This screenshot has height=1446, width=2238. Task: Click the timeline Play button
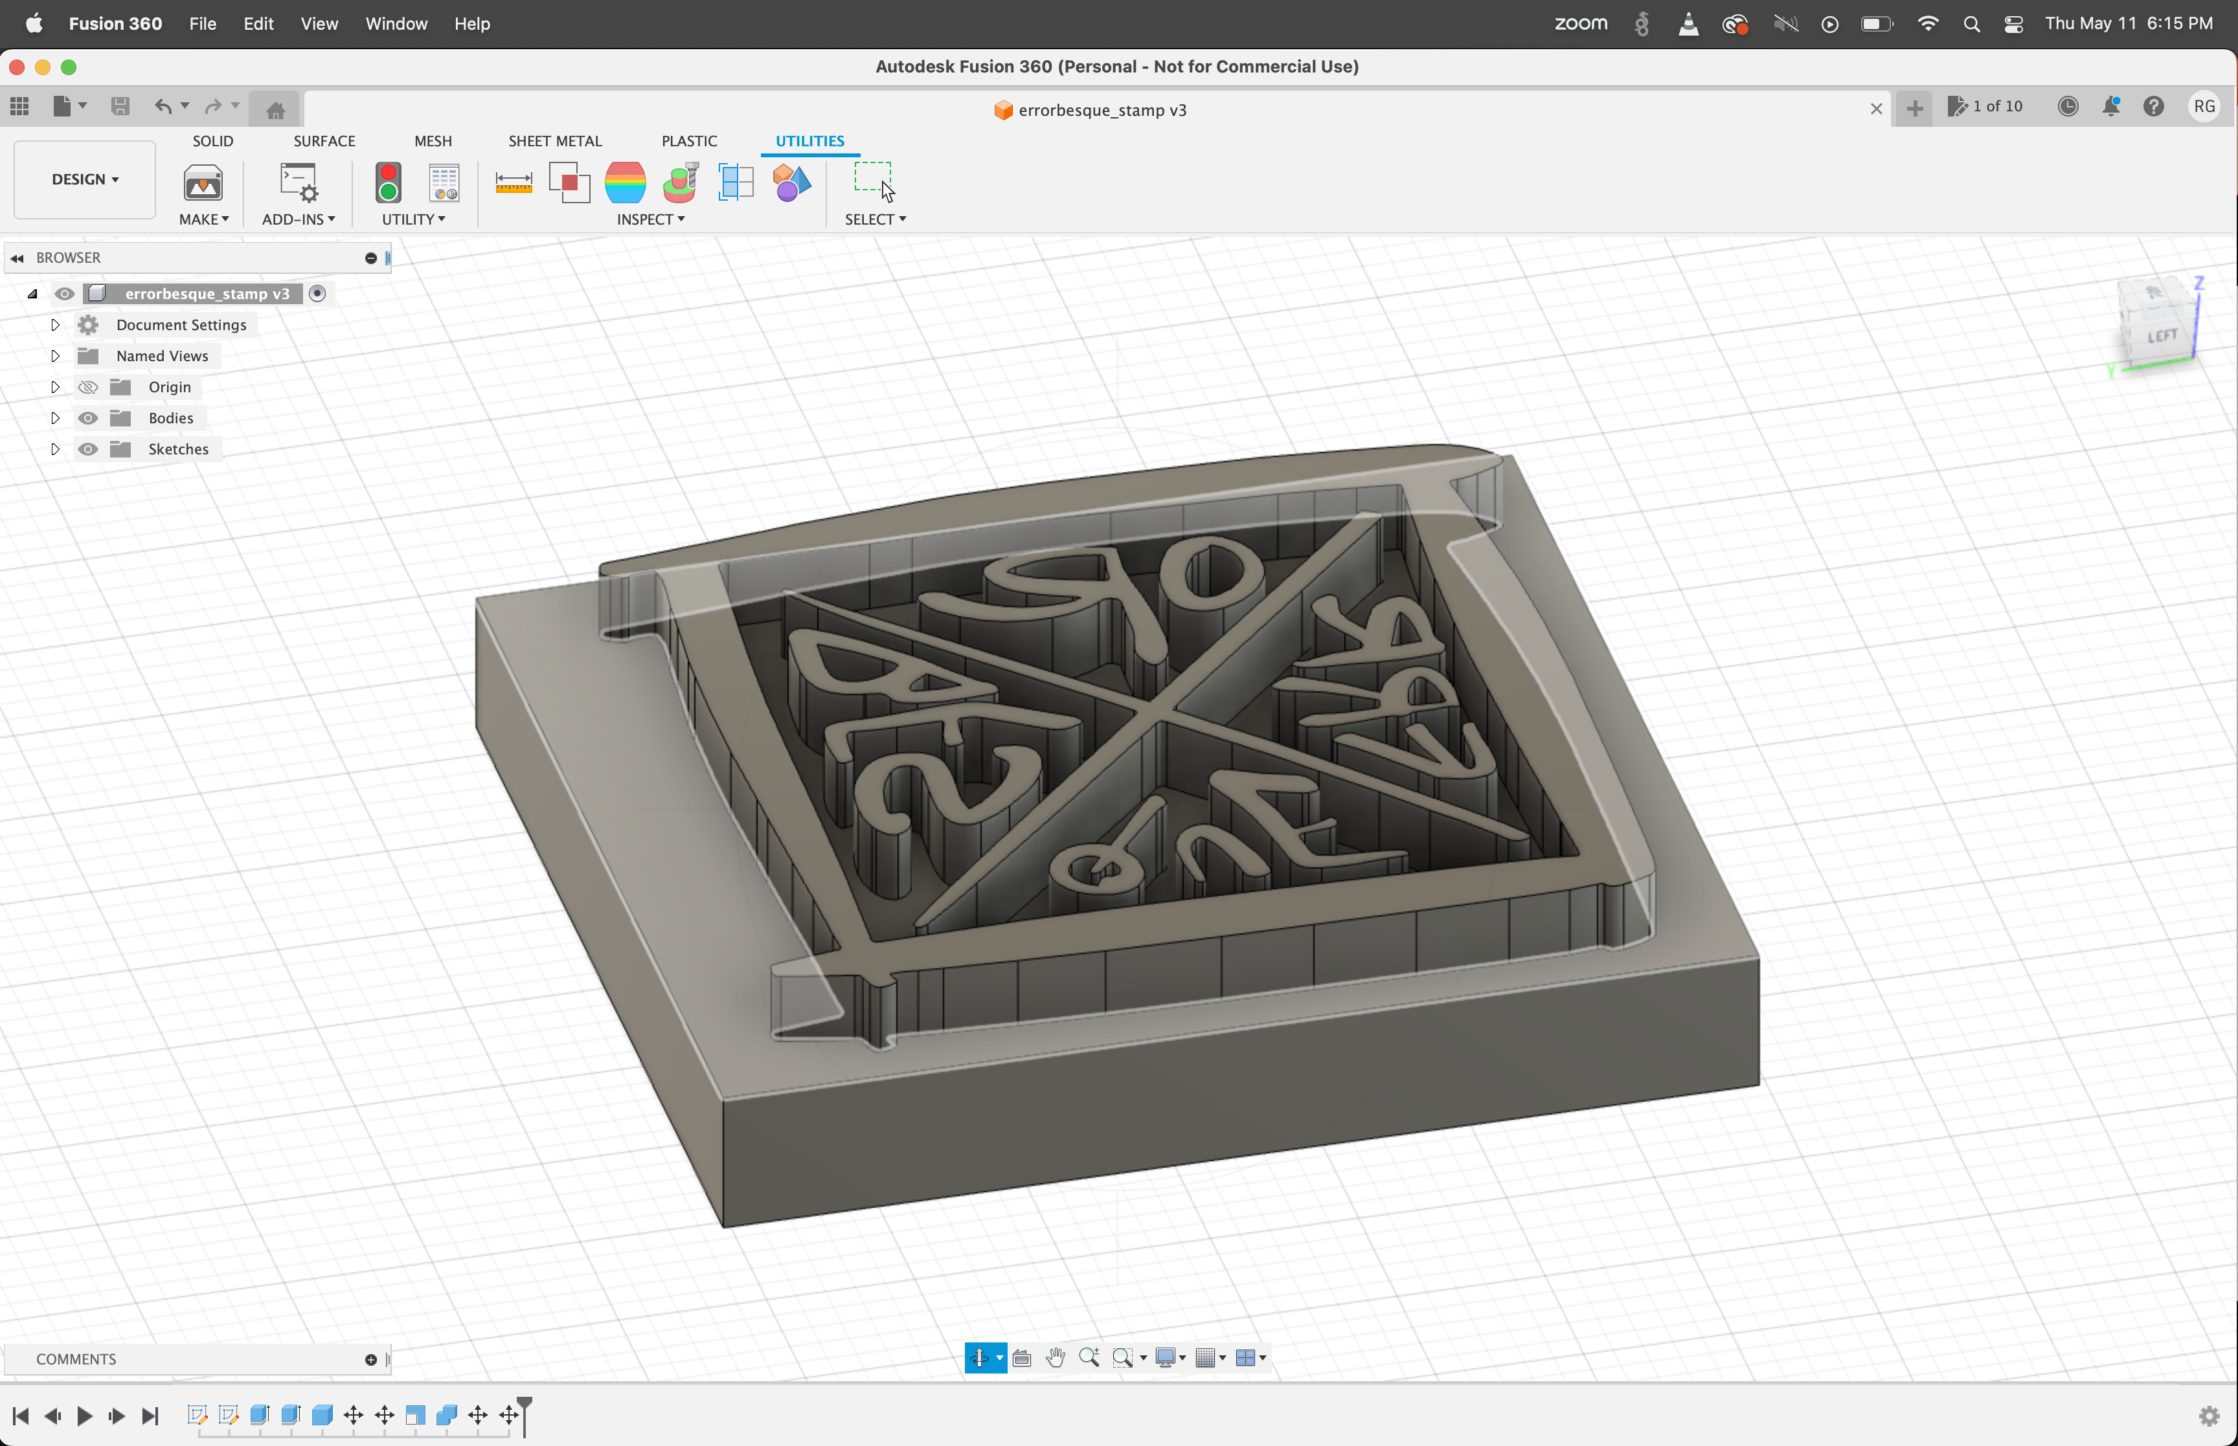point(85,1416)
